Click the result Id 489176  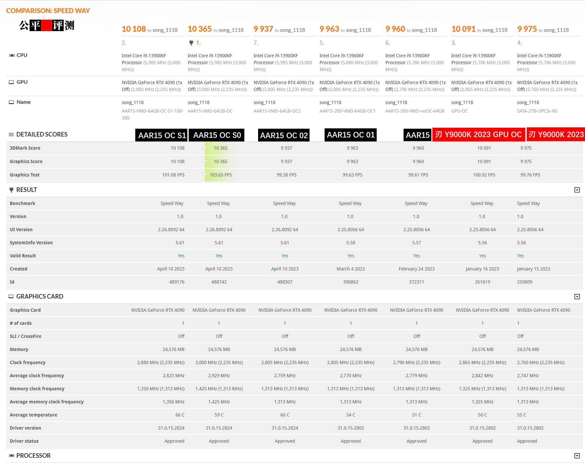point(177,282)
